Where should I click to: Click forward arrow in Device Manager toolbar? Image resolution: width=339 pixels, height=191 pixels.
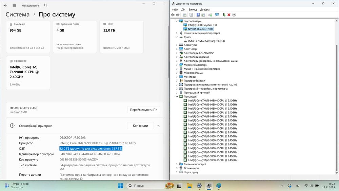coord(178,15)
